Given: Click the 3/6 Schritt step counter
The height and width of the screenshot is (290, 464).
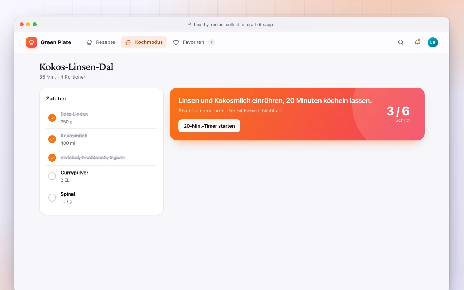Looking at the screenshot, I should [x=398, y=114].
